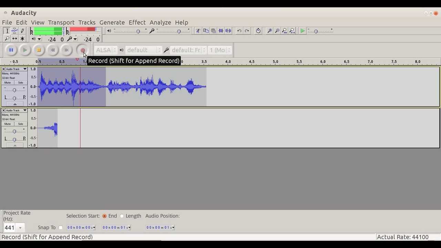This screenshot has width=441, height=248.
Task: Open the File menu
Action: coord(7,22)
